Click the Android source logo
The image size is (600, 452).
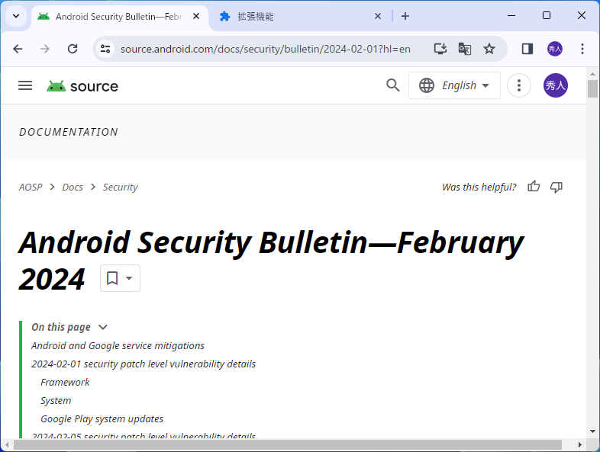coord(82,86)
